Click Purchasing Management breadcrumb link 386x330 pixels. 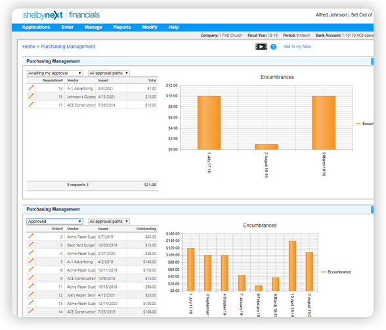point(68,46)
